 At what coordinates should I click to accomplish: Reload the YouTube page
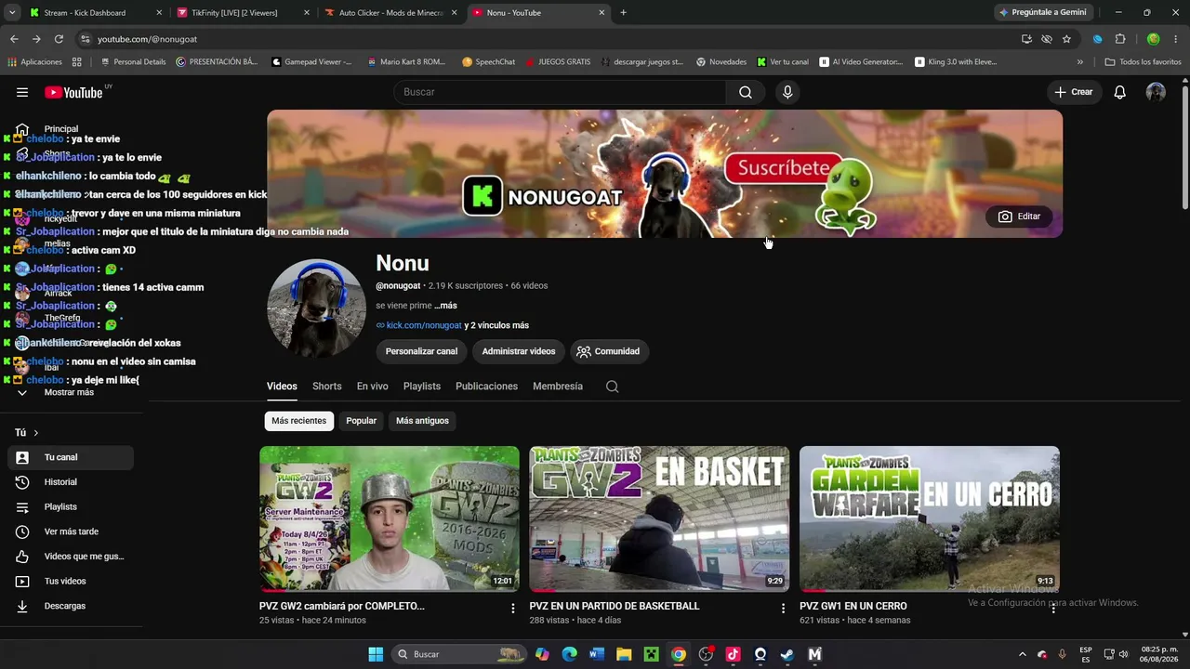point(59,39)
